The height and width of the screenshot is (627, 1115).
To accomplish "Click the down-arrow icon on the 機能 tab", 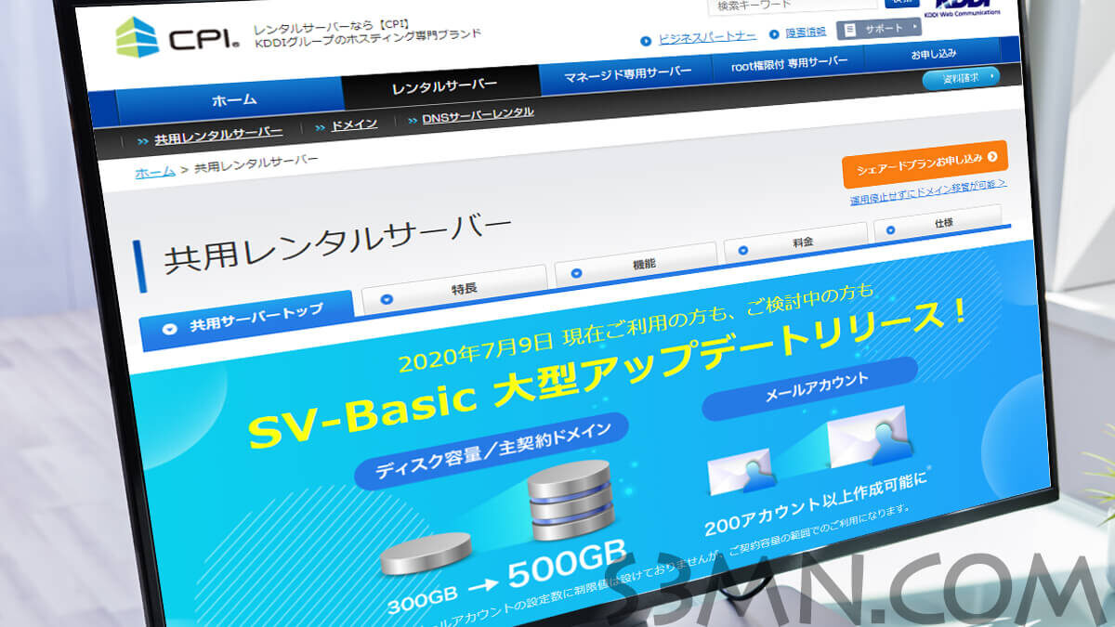I will (576, 274).
